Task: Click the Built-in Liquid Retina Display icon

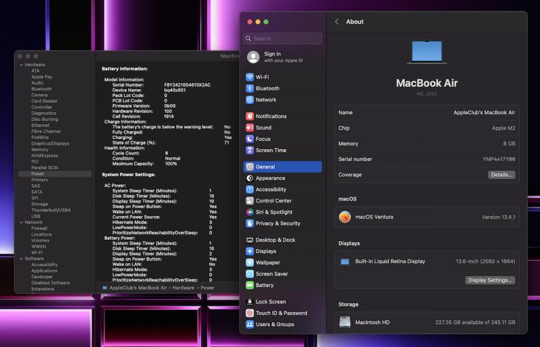Action: [x=345, y=261]
